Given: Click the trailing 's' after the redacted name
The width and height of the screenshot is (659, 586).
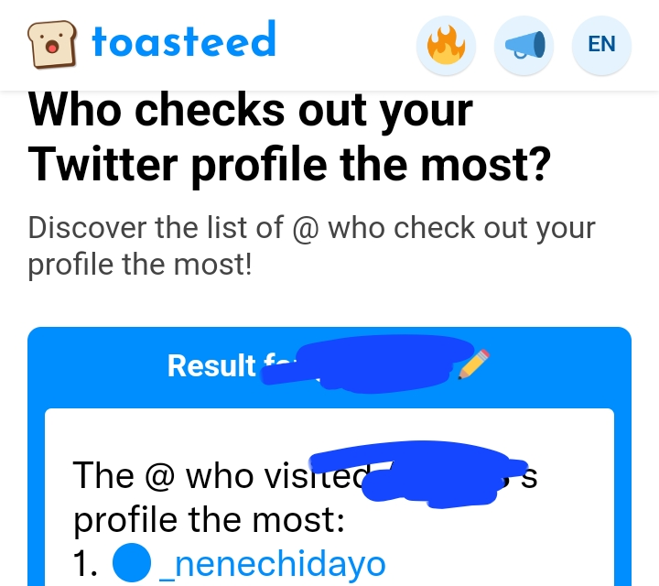Looking at the screenshot, I should [529, 479].
